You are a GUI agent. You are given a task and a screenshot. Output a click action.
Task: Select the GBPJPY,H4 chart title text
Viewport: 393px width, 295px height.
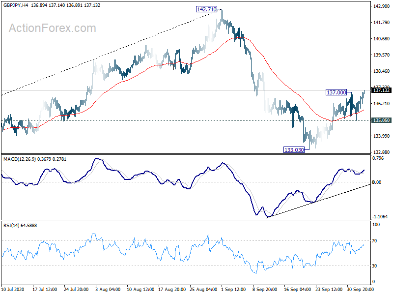pyautogui.click(x=16, y=5)
